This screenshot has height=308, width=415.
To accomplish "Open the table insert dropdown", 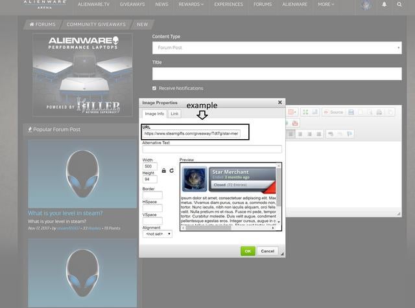I will tap(292, 112).
